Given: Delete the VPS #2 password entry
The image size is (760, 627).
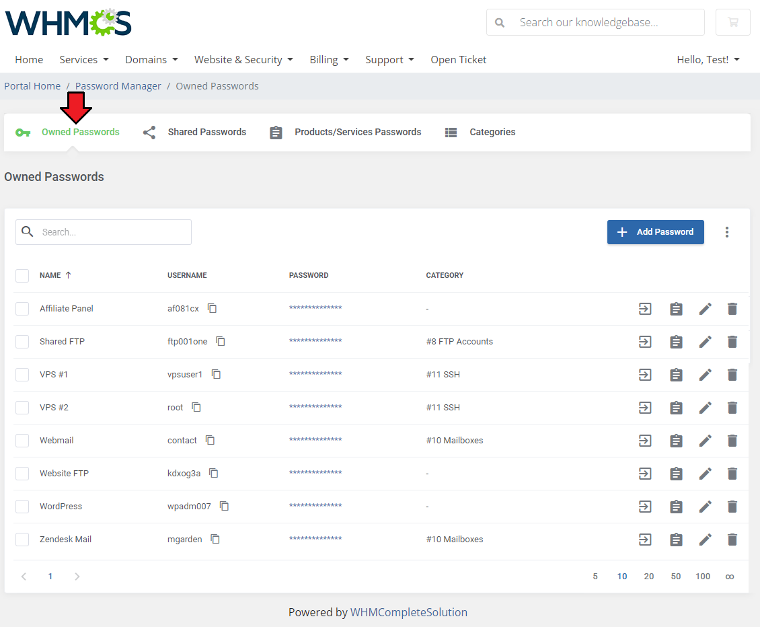Looking at the screenshot, I should click(x=732, y=408).
